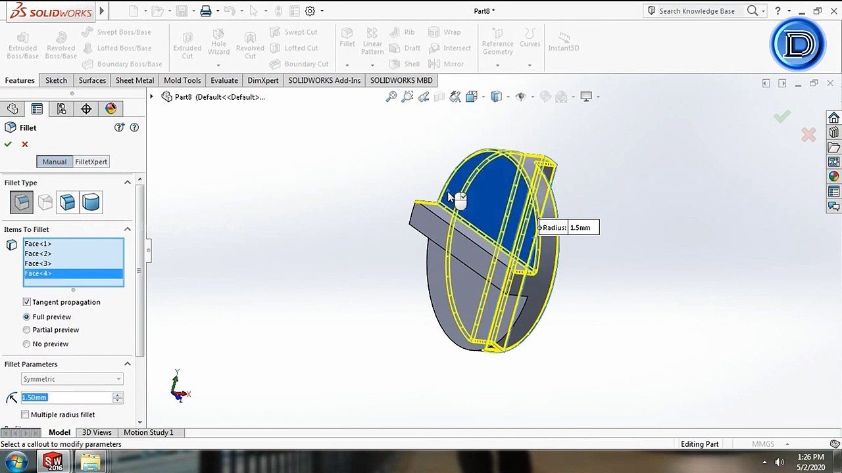Click the Radius callout value in viewport
Image resolution: width=842 pixels, height=473 pixels.
[x=583, y=227]
